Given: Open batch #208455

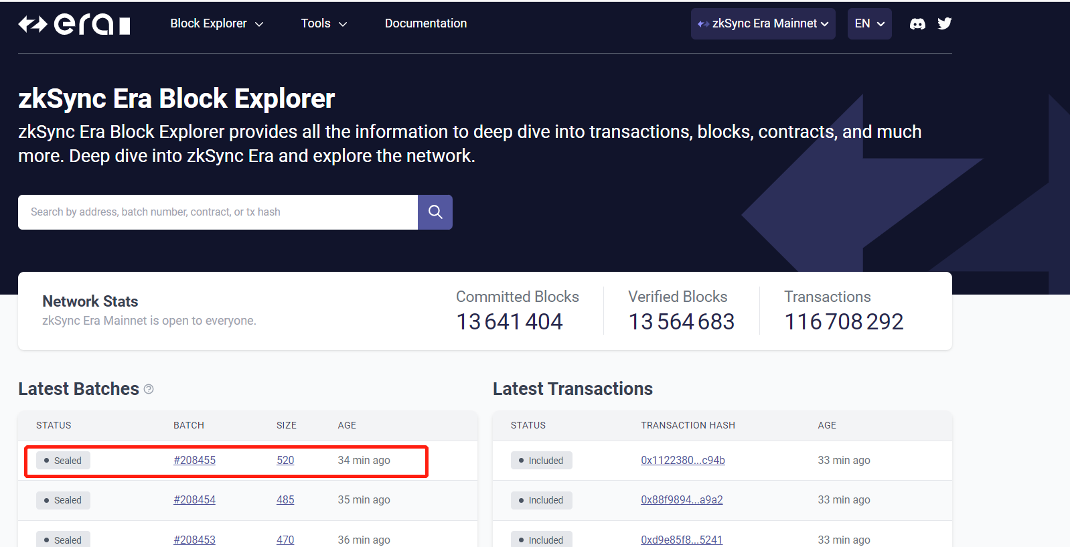Looking at the screenshot, I should coord(194,461).
